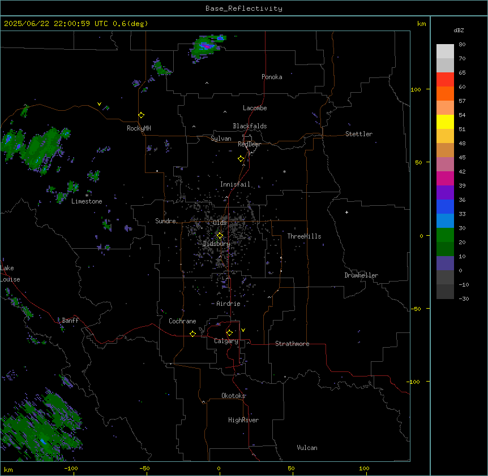Image resolution: width=488 pixels, height=476 pixels.
Task: Click yellow diamond marker above Calgary label
Action: [229, 332]
